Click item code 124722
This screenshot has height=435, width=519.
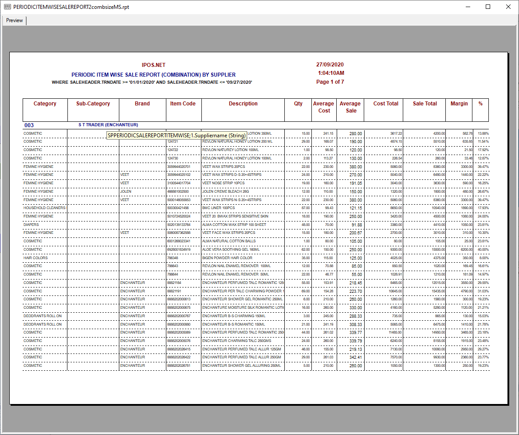click(x=173, y=150)
